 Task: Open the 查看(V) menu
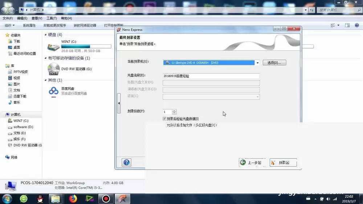click(x=37, y=18)
